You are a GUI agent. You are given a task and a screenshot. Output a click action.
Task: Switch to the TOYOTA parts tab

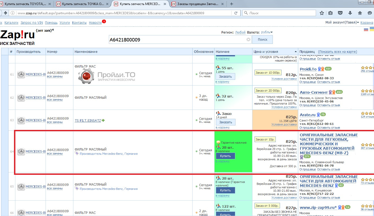[25, 4]
